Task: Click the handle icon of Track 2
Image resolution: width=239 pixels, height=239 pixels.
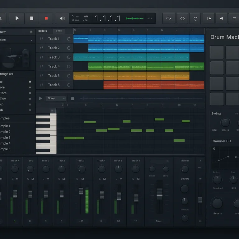Action: coord(41,48)
